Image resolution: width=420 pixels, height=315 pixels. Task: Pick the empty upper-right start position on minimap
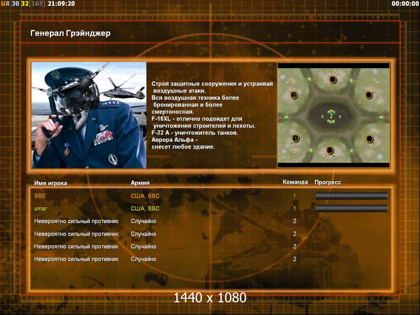tap(369, 95)
